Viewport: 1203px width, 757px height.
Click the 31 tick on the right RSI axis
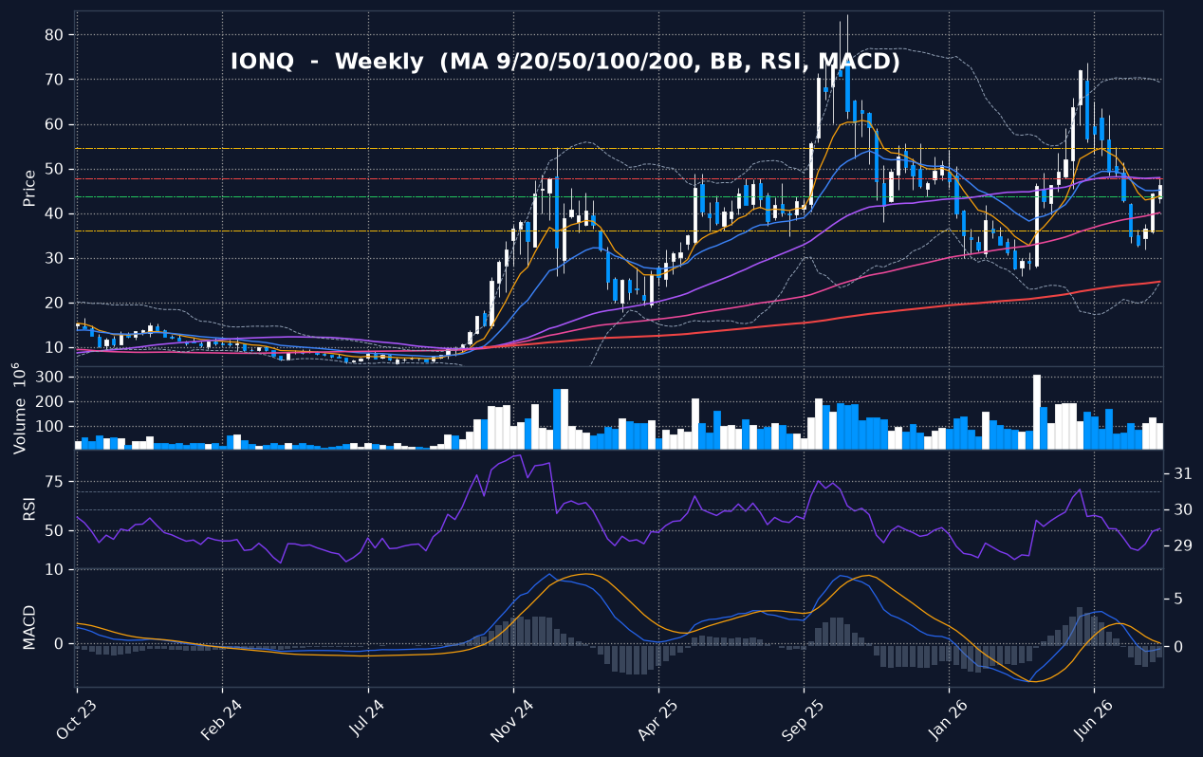(x=1182, y=473)
